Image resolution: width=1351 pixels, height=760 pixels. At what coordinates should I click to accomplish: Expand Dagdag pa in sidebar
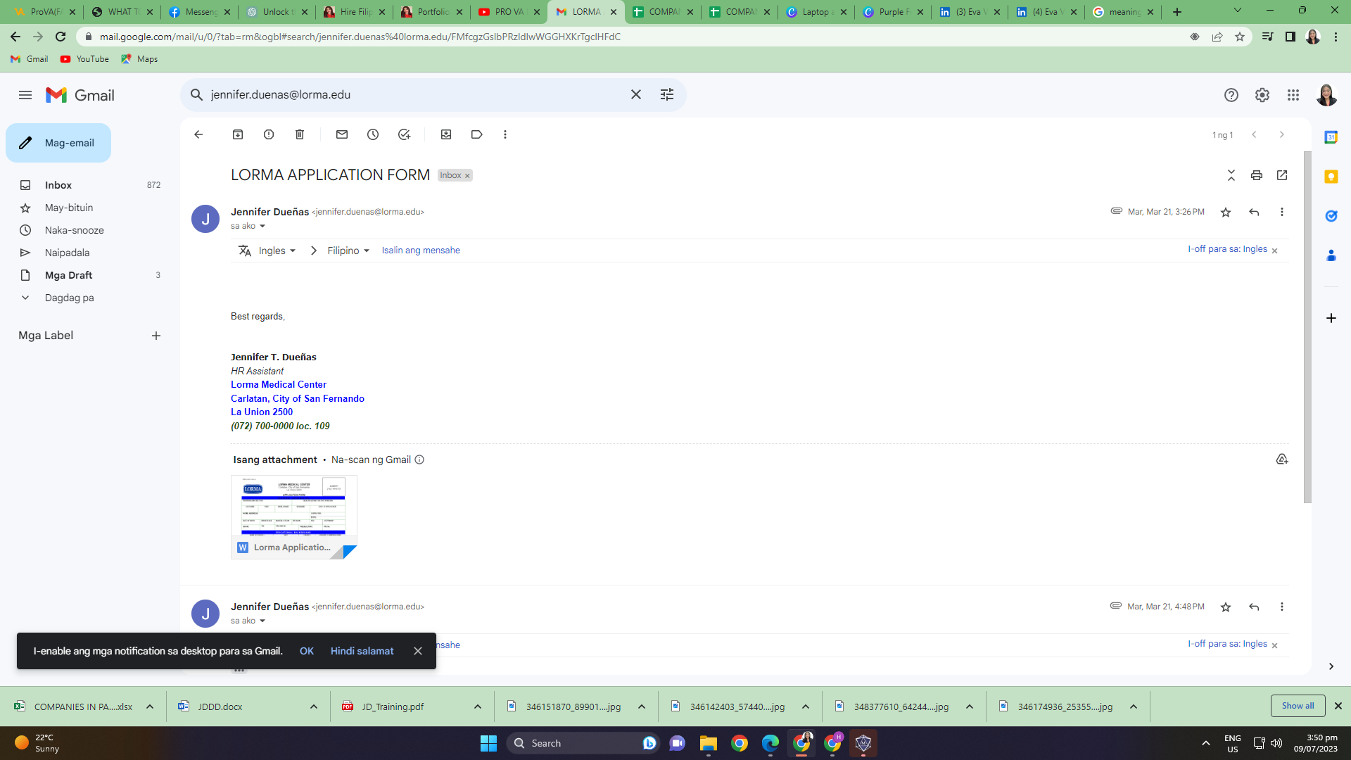point(69,298)
